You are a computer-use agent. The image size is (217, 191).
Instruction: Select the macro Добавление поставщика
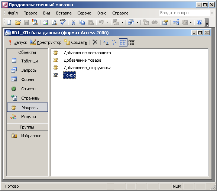click(87, 53)
